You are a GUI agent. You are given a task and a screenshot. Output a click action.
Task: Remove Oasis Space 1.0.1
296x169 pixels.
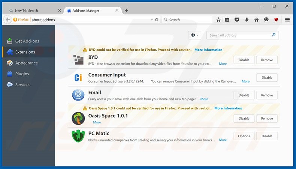(267, 118)
